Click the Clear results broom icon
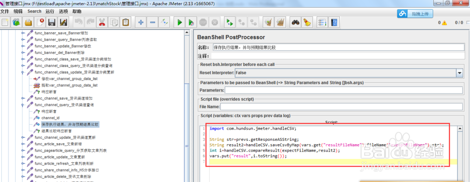The image size is (470, 182). [x=269, y=22]
